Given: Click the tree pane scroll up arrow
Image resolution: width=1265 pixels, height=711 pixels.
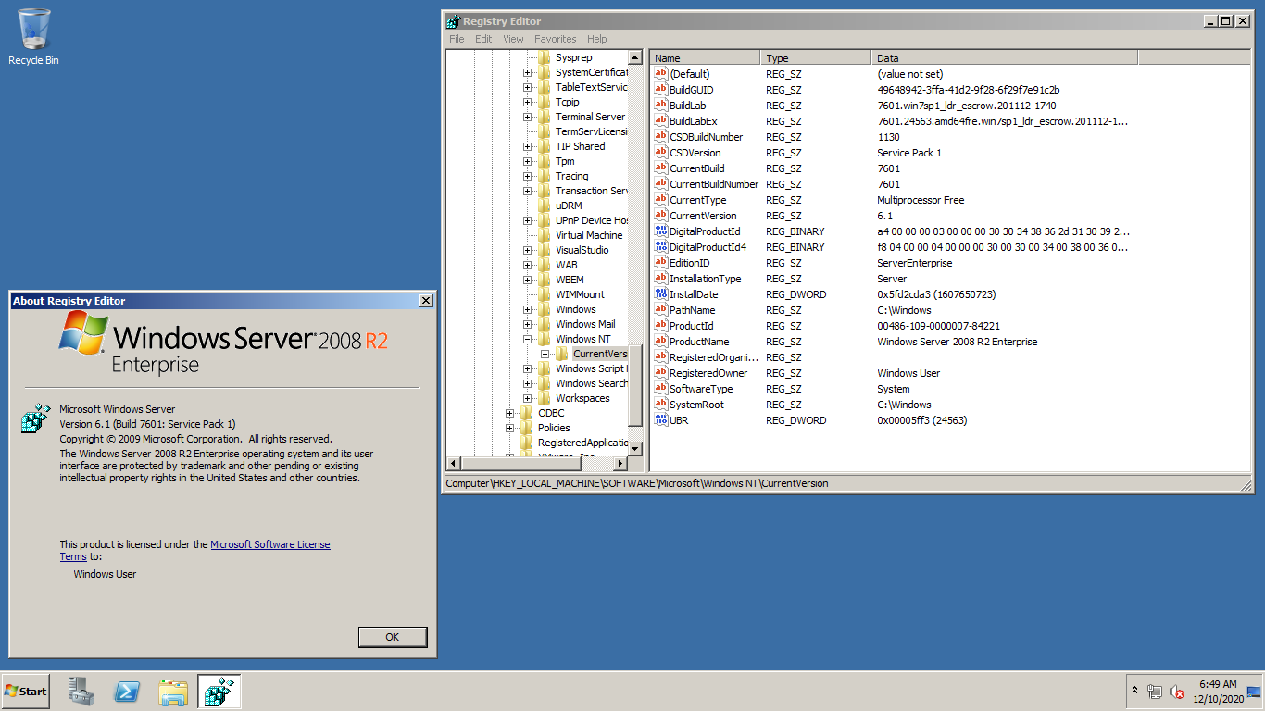Looking at the screenshot, I should click(635, 57).
